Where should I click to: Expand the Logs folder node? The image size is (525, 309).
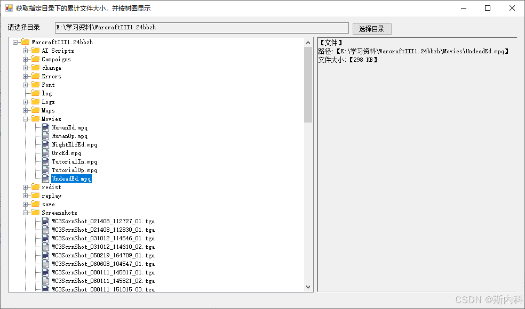(x=25, y=102)
